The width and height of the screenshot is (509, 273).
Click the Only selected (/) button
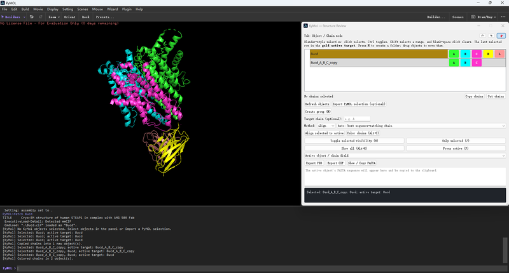tap(456, 140)
